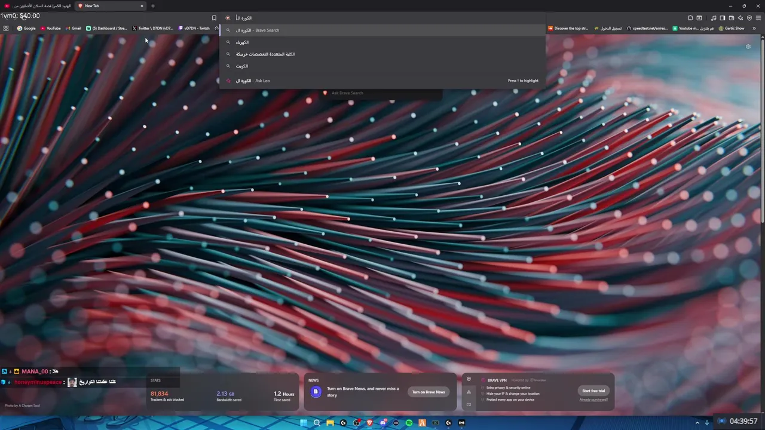This screenshot has height=430, width=765.
Task: Open the Dashboard / Stre... bookmark
Action: point(107,28)
